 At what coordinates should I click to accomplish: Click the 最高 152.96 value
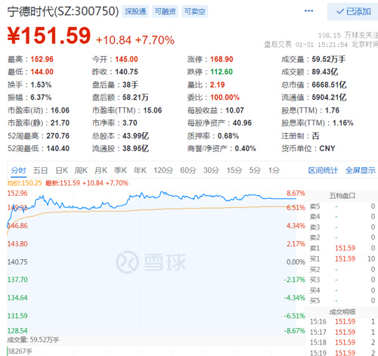click(x=42, y=60)
